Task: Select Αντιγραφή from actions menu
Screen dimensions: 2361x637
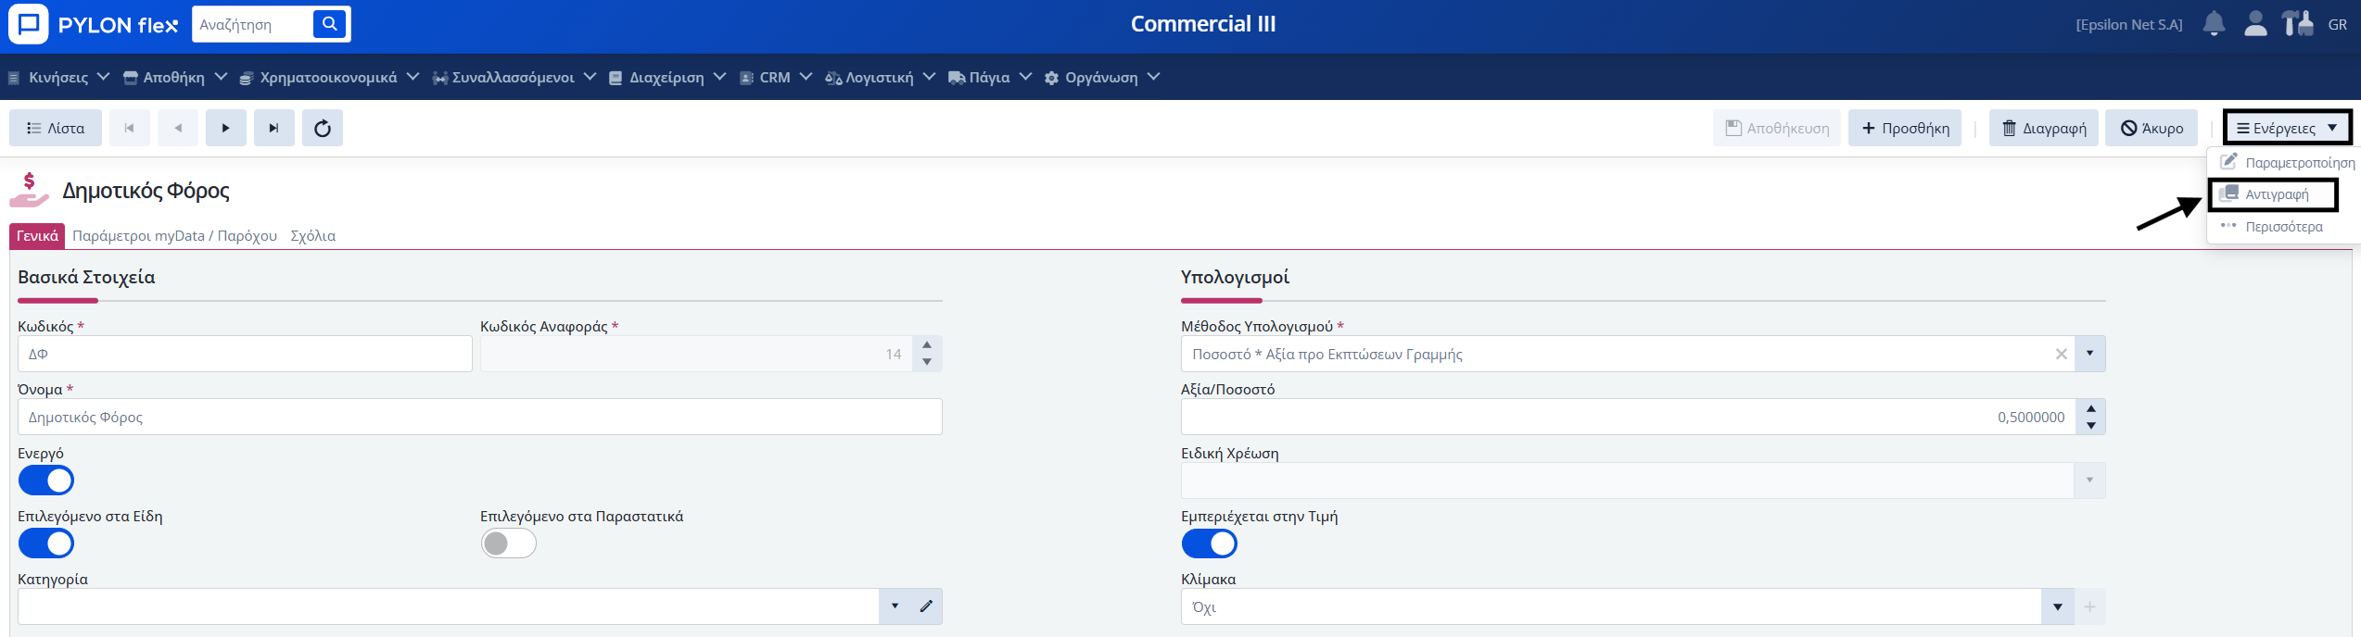Action: tap(2273, 194)
